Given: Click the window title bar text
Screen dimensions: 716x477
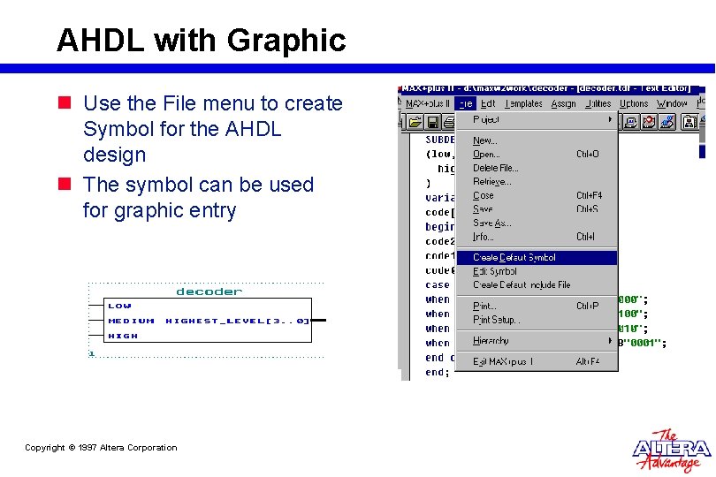Looking at the screenshot, I should 545,88.
